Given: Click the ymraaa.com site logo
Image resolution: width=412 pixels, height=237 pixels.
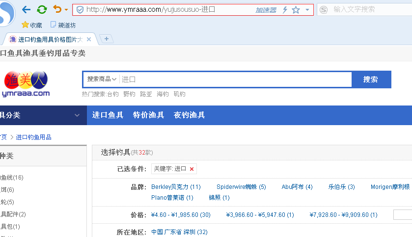Looking at the screenshot, I should (27, 84).
